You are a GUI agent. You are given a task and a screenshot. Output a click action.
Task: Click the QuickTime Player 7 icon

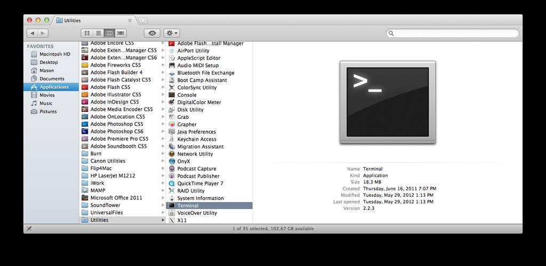172,183
